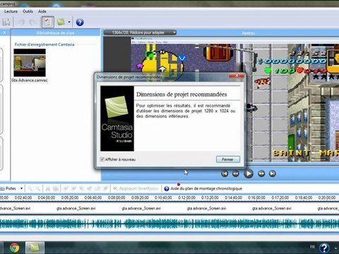Click the FR language indicator in tray

(x=312, y=247)
